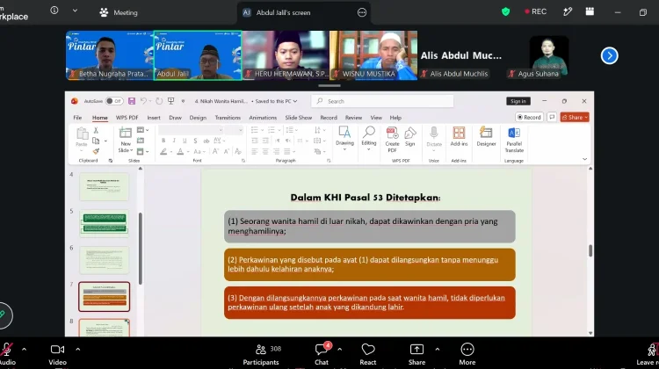The height and width of the screenshot is (369, 659).
Task: Expand share options caret
Action: pos(437,350)
